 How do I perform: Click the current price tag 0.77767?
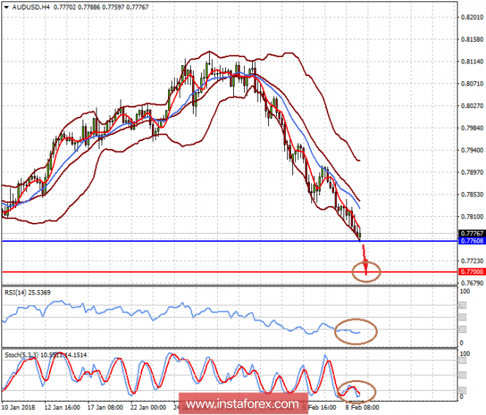point(470,233)
